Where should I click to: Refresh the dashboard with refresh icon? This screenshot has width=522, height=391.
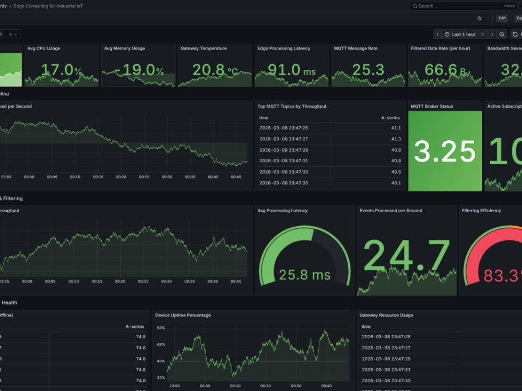(x=515, y=34)
